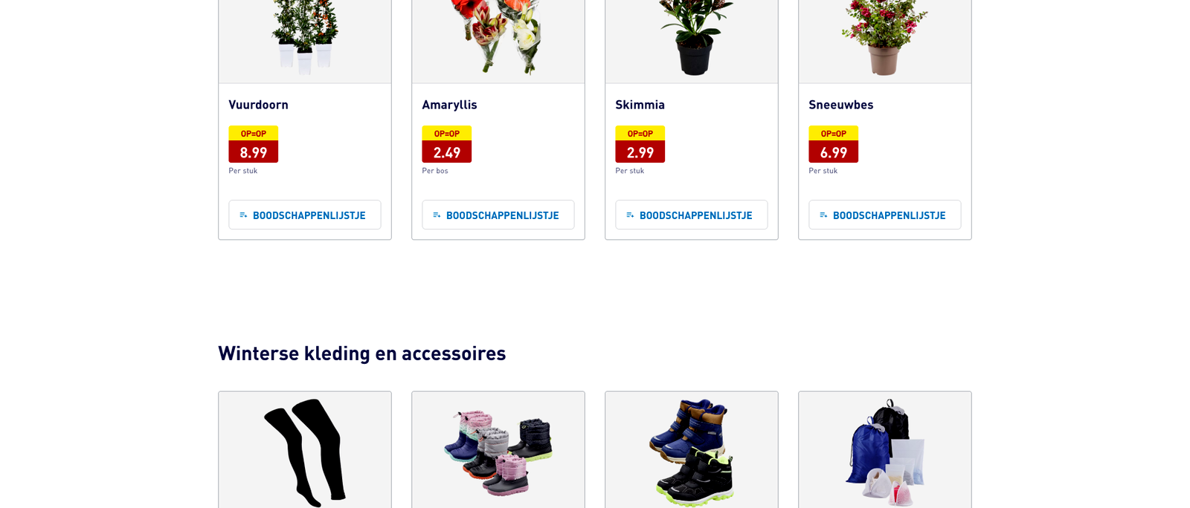Click the list-add icon under Amaryllis

pyautogui.click(x=437, y=215)
